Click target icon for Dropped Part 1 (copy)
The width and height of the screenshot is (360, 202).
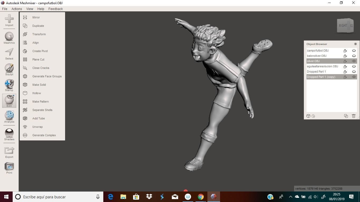[x=345, y=77]
